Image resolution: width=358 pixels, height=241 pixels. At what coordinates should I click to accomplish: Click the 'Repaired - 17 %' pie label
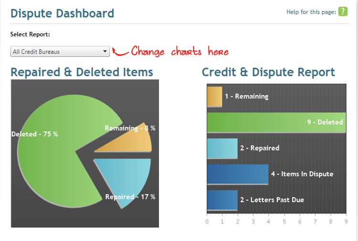[130, 197]
